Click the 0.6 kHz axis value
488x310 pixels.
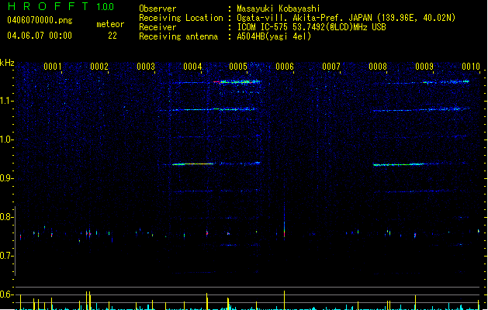[x=6, y=294]
